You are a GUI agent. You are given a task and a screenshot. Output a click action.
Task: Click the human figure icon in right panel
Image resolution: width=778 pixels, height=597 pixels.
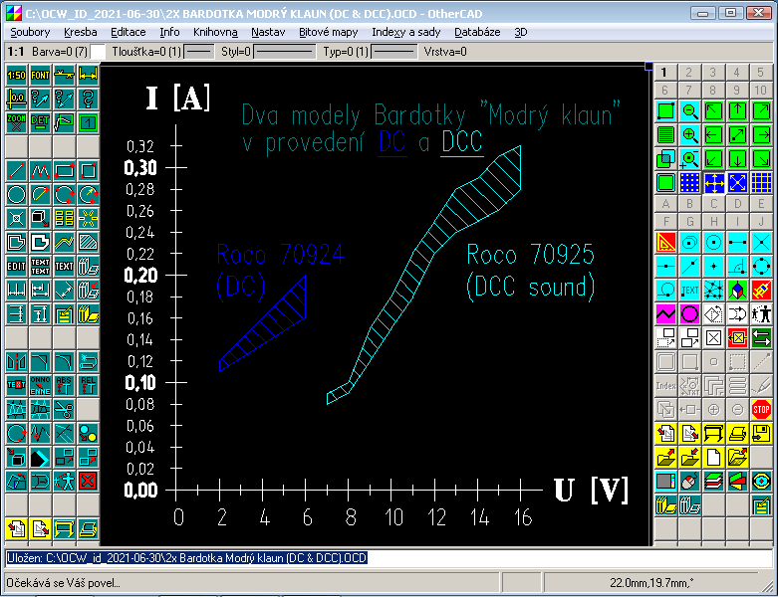coord(761,313)
